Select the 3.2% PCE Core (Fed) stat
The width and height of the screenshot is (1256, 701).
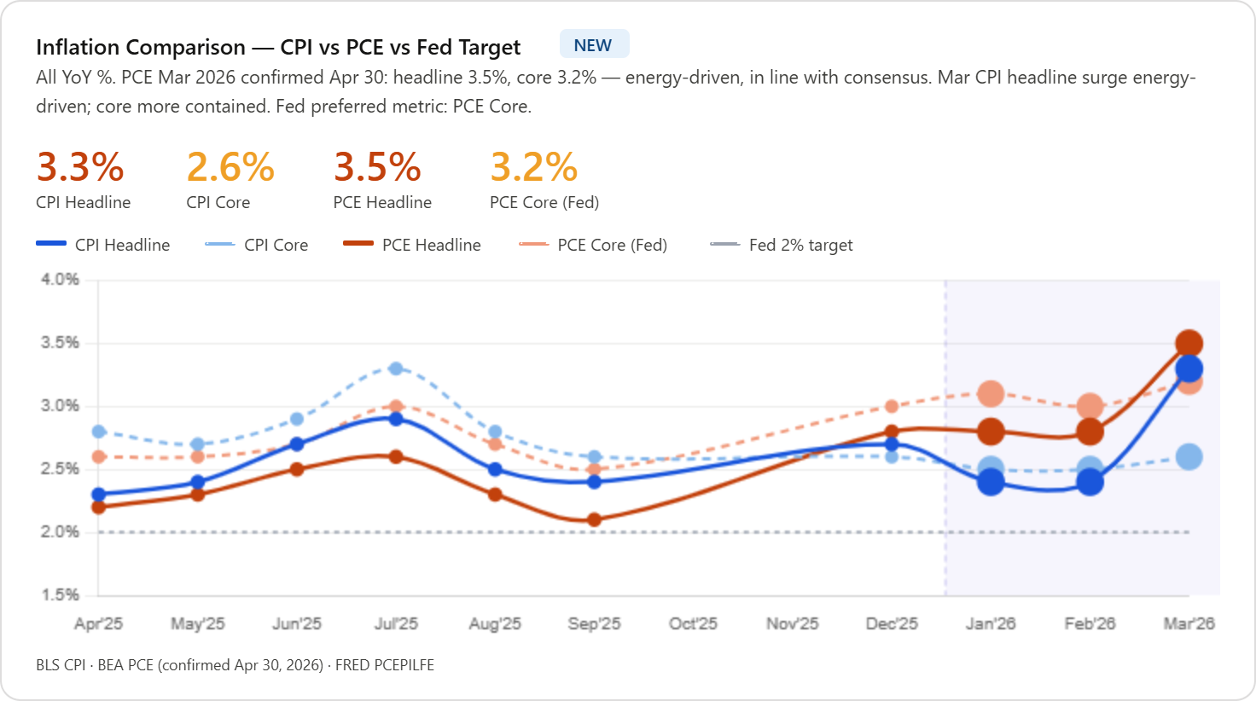tap(544, 180)
